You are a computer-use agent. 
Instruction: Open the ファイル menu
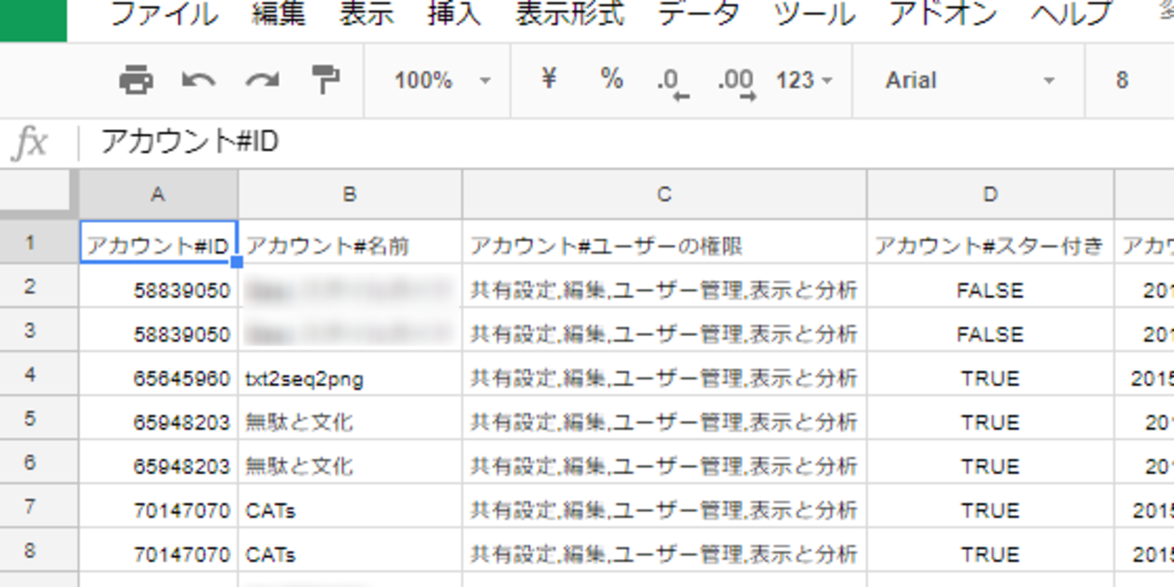[x=164, y=14]
